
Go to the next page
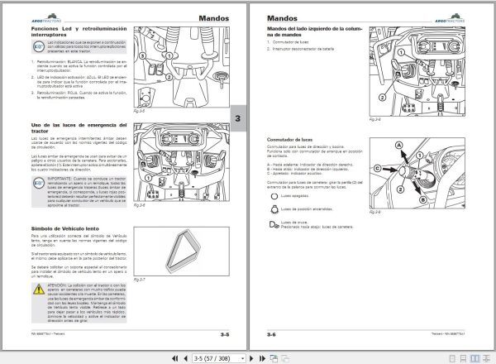pos(252,358)
